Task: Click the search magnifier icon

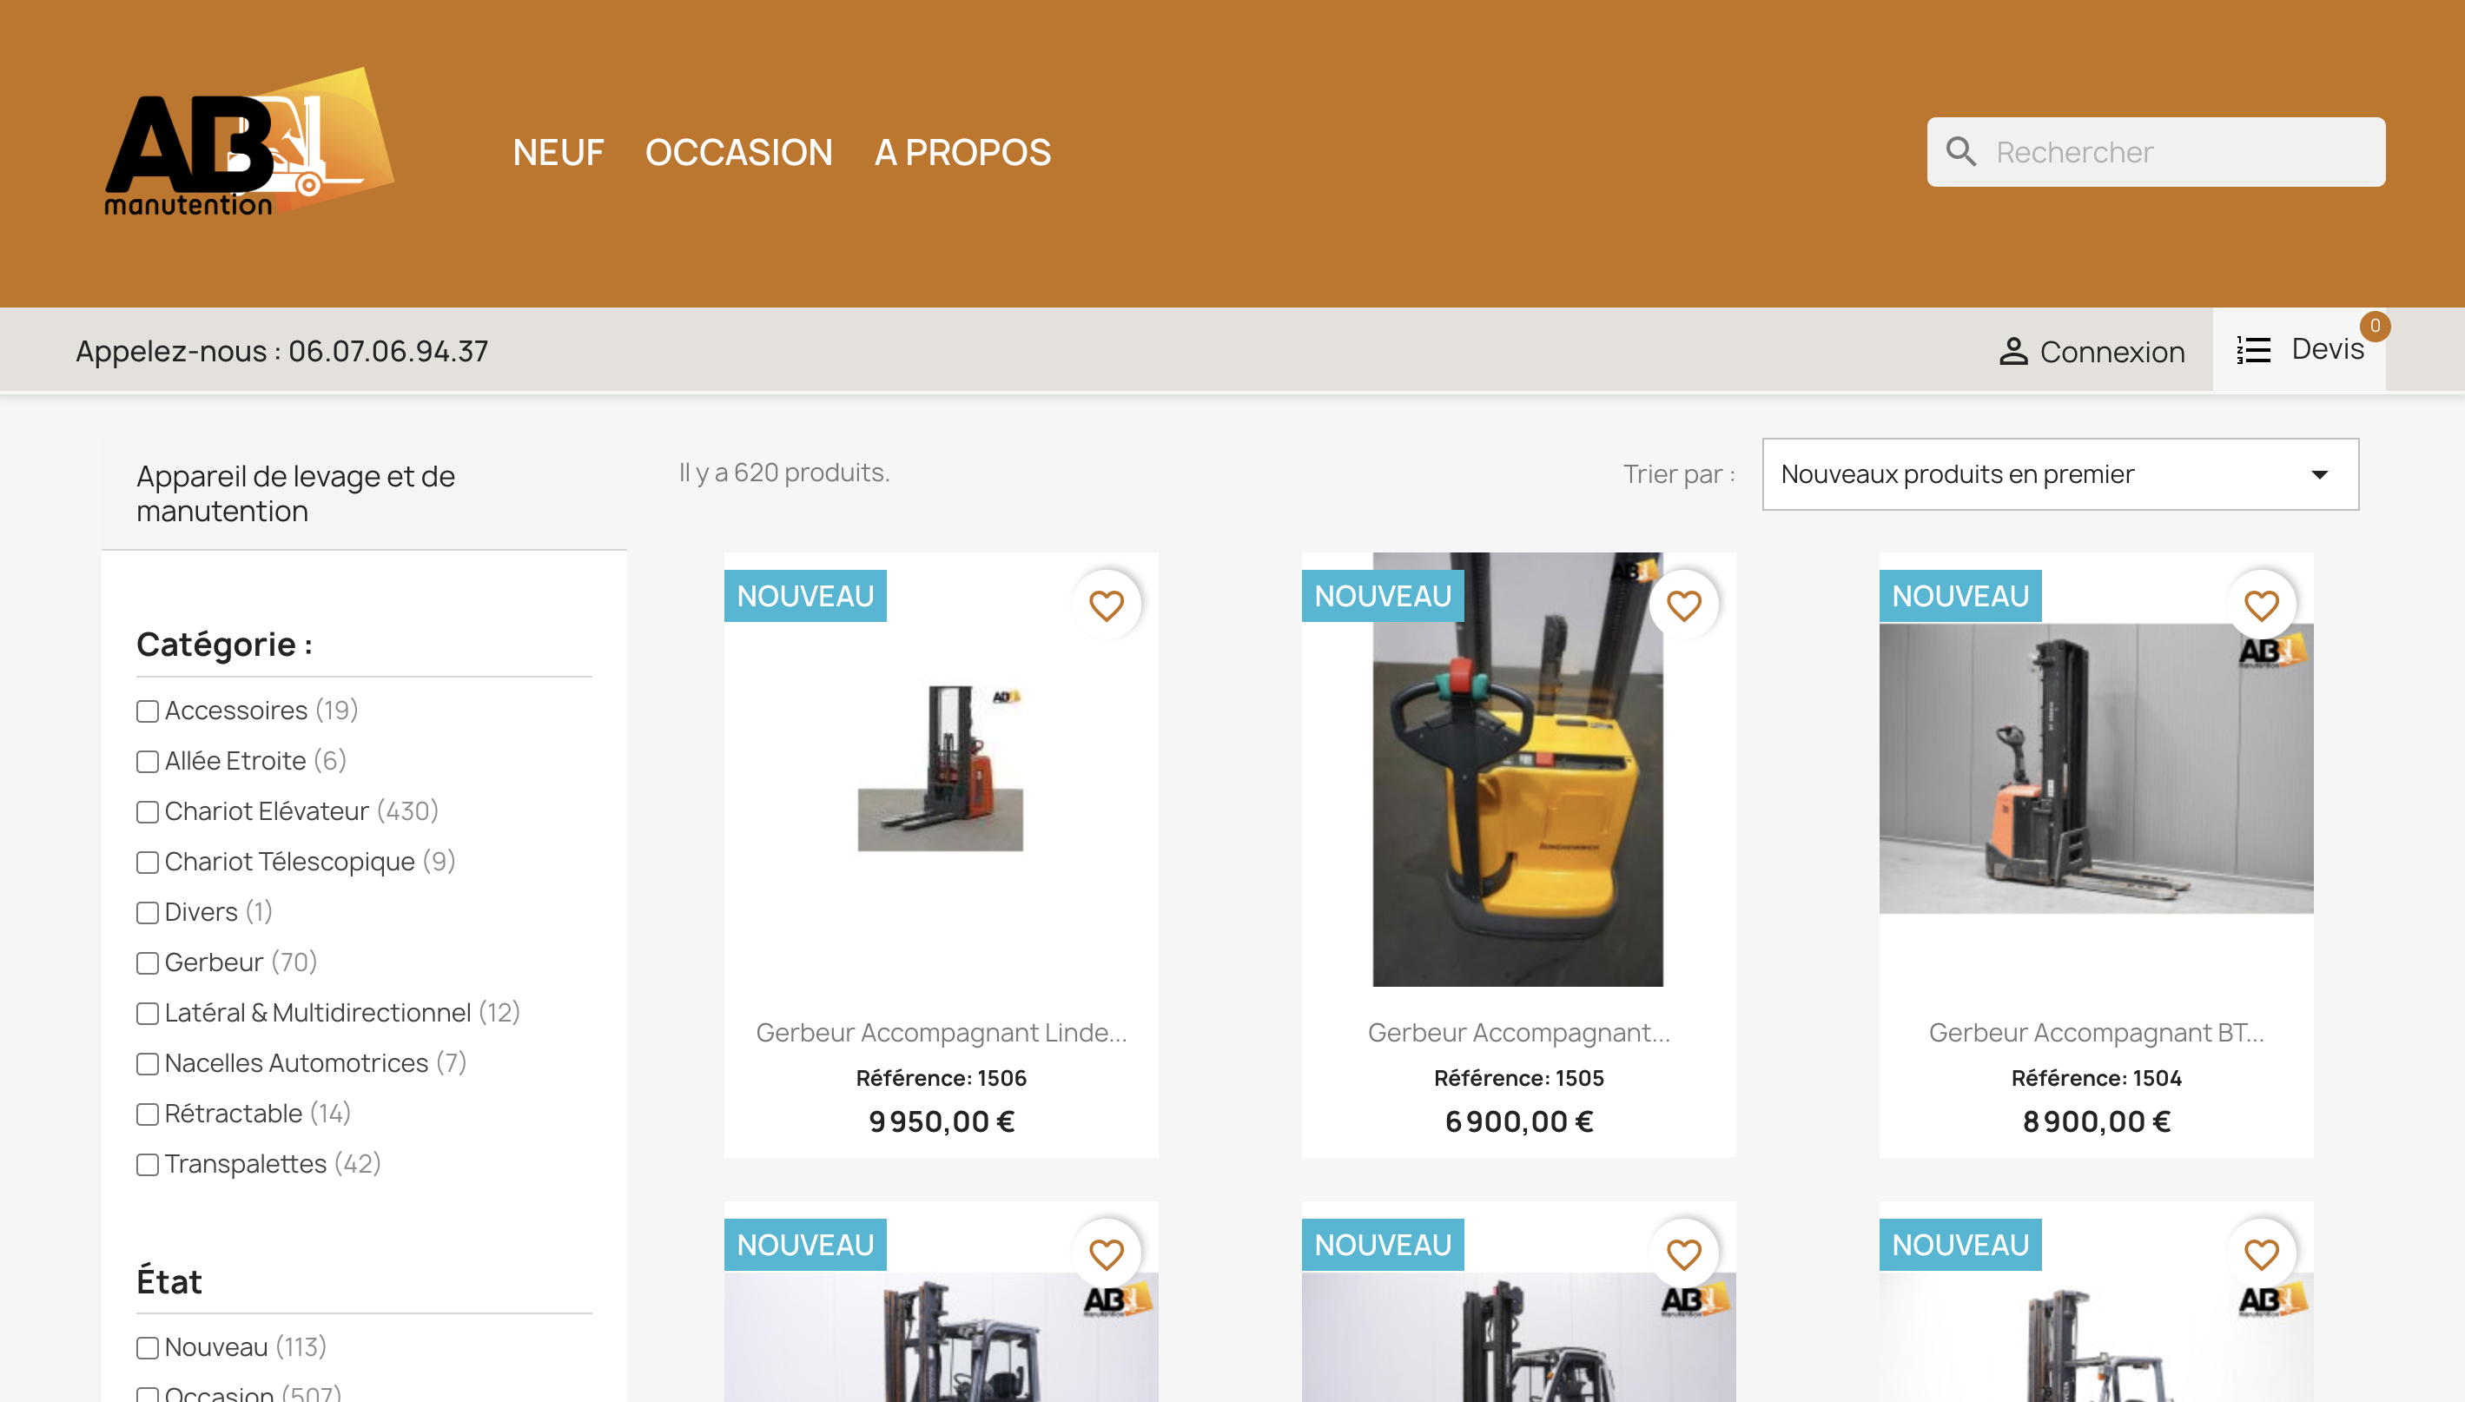Action: click(1960, 152)
